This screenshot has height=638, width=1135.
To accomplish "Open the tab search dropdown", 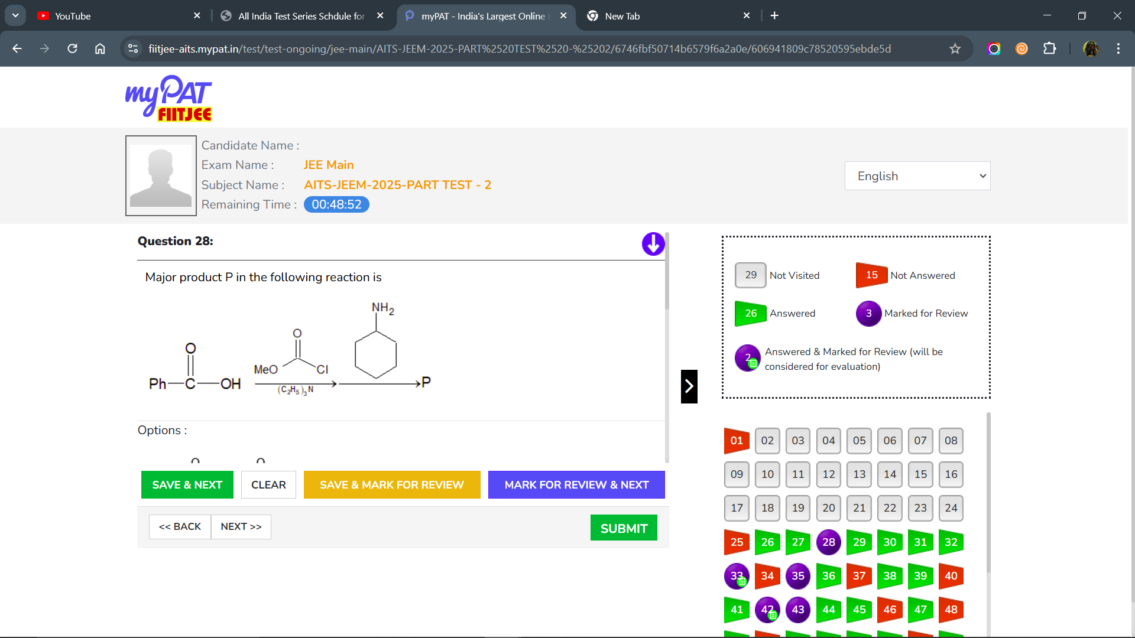I will [x=15, y=16].
